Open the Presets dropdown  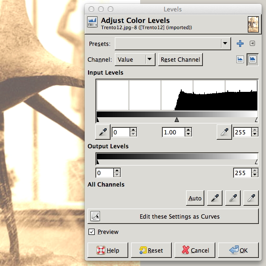(x=173, y=44)
